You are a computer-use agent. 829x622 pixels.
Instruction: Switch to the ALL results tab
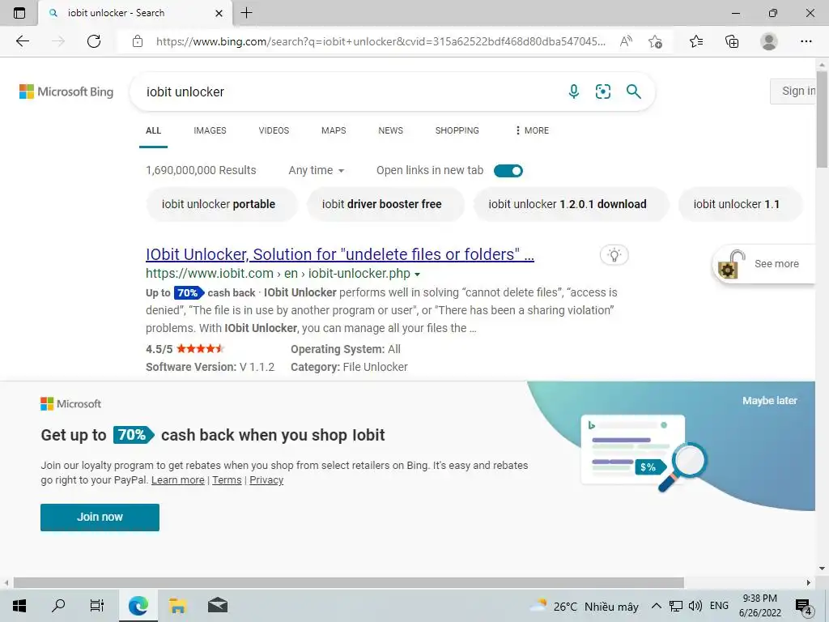click(153, 130)
